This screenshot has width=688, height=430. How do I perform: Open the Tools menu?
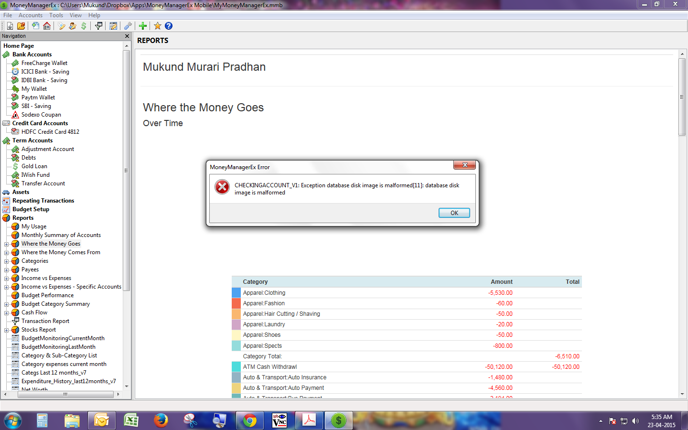click(x=56, y=15)
